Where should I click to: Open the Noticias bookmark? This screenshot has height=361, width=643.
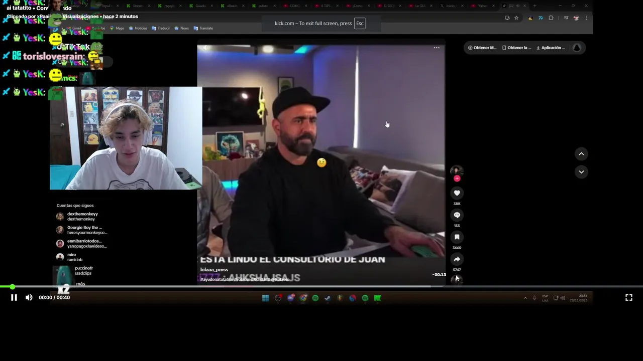coord(138,28)
